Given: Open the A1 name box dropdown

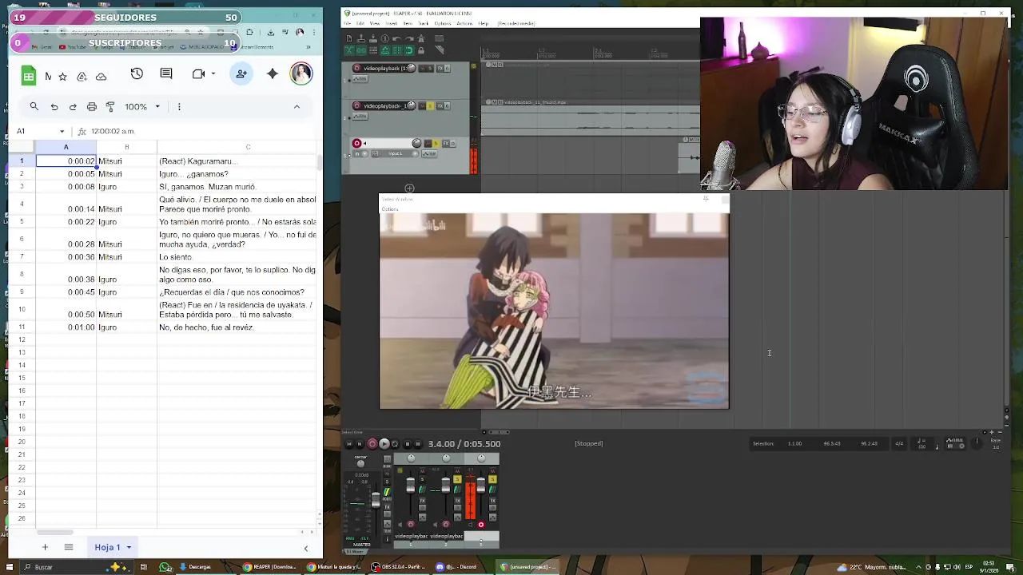Looking at the screenshot, I should (x=62, y=131).
